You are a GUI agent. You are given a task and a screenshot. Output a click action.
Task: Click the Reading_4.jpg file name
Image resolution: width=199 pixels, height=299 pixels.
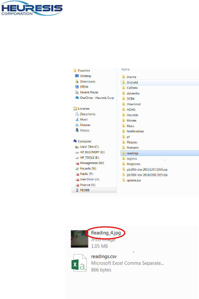(x=106, y=233)
